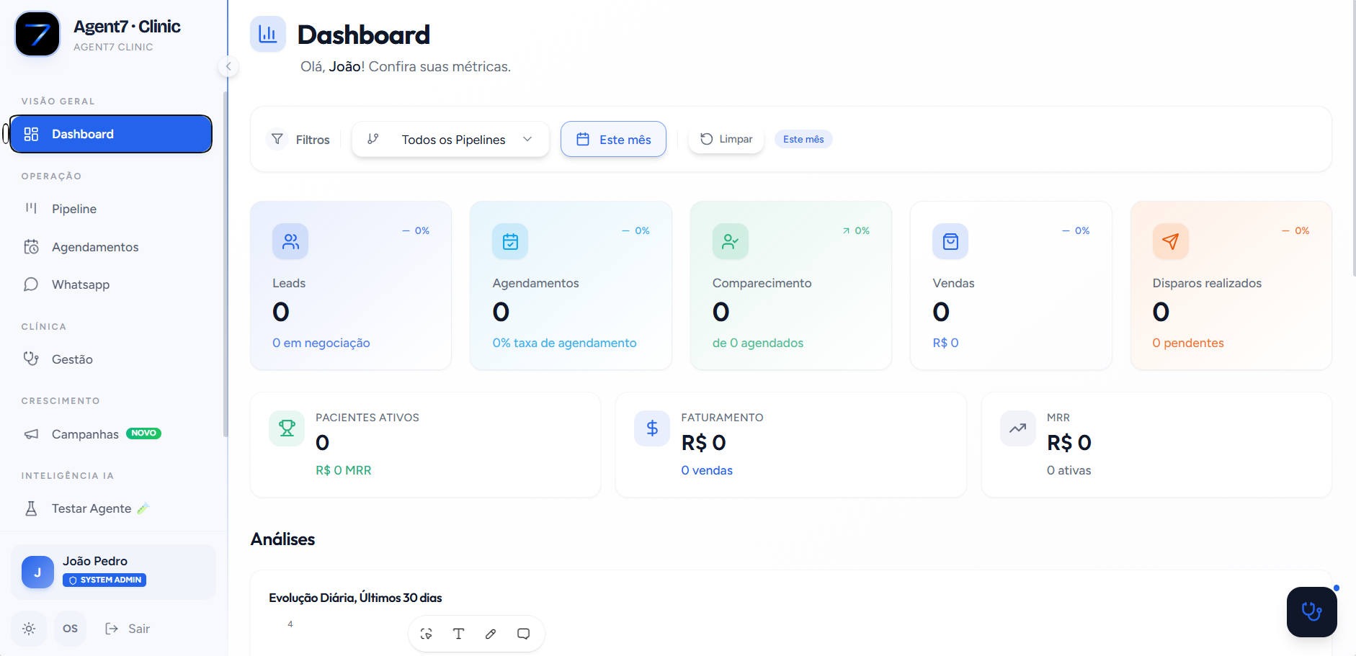The height and width of the screenshot is (656, 1356).
Task: Click '0% taxa de agendamento' text
Action: [565, 343]
